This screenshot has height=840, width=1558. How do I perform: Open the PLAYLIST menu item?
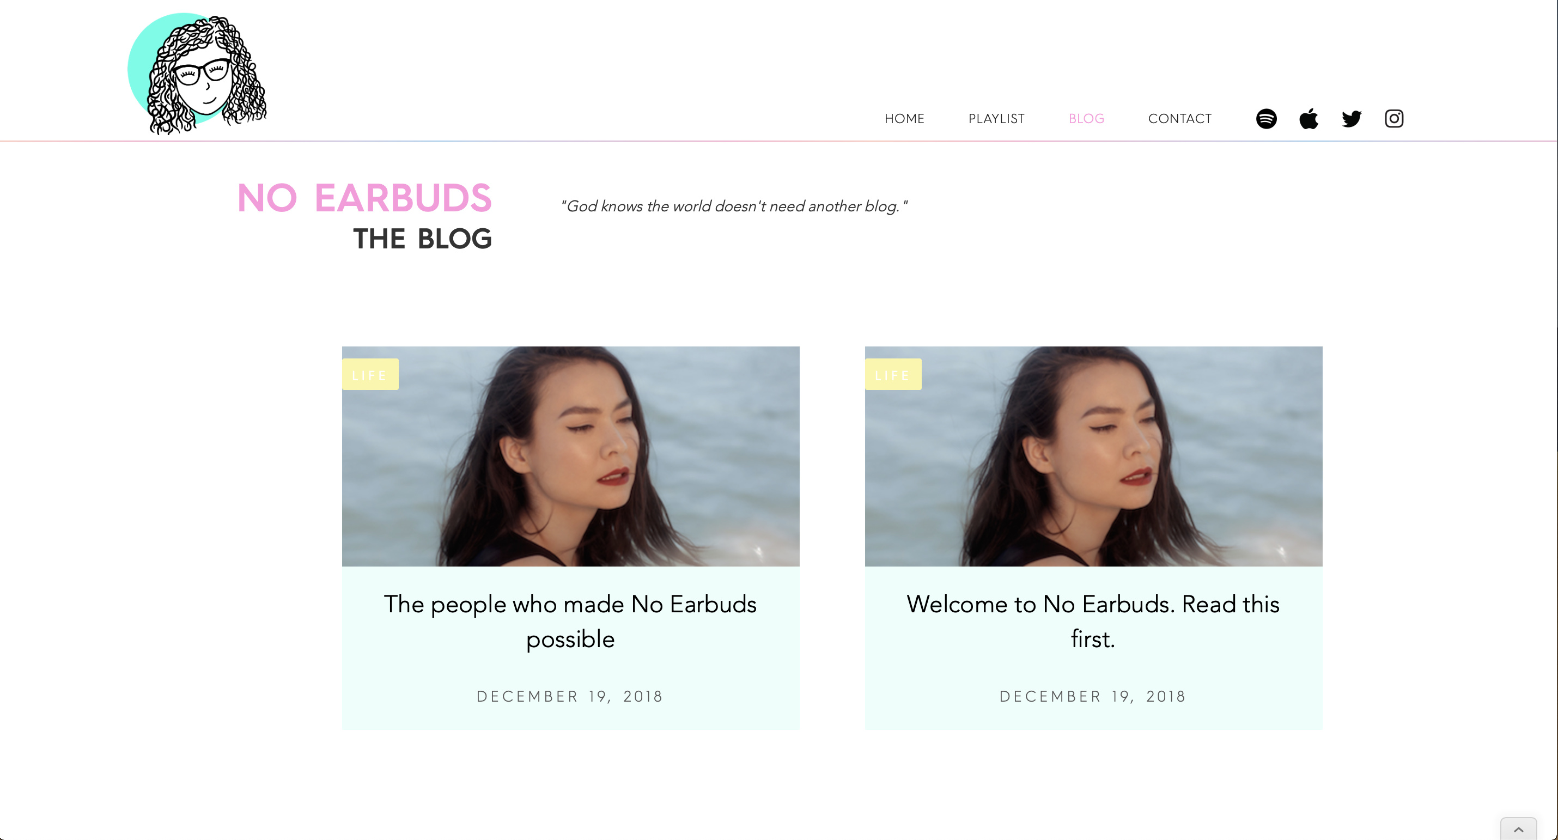996,119
